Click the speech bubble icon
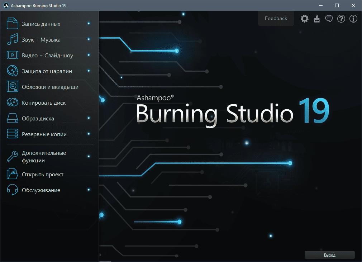Image resolution: width=362 pixels, height=262 pixels. point(329,19)
